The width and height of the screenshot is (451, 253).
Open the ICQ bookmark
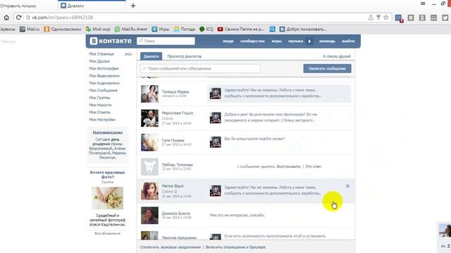pyautogui.click(x=206, y=29)
